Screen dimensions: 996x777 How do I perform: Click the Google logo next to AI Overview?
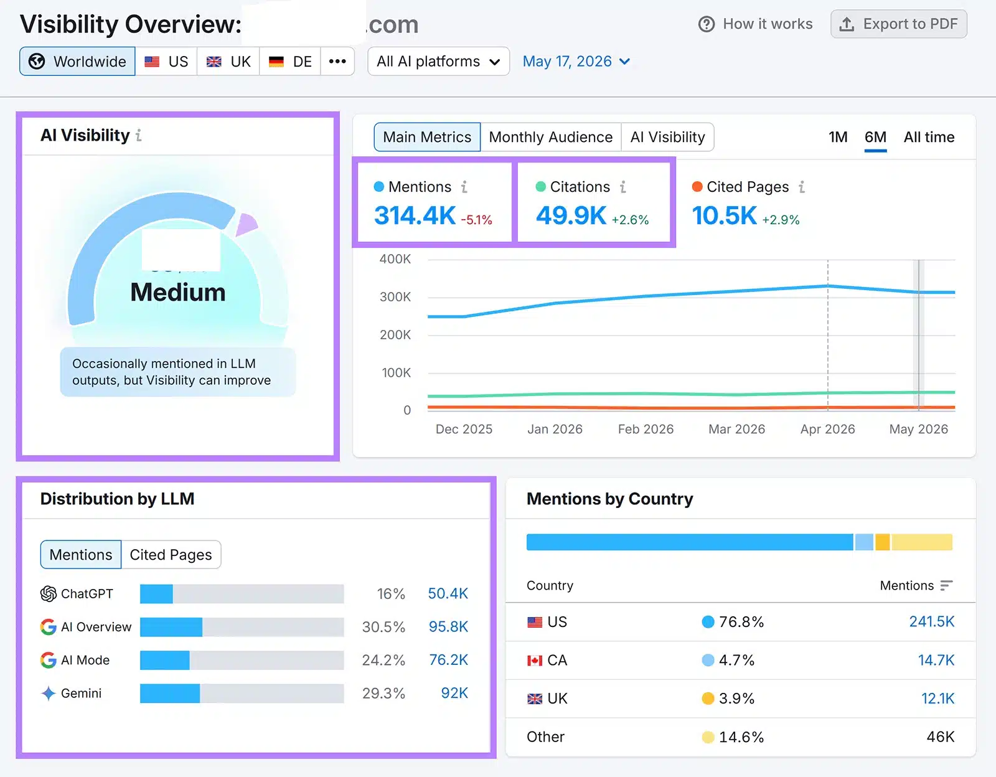(49, 627)
